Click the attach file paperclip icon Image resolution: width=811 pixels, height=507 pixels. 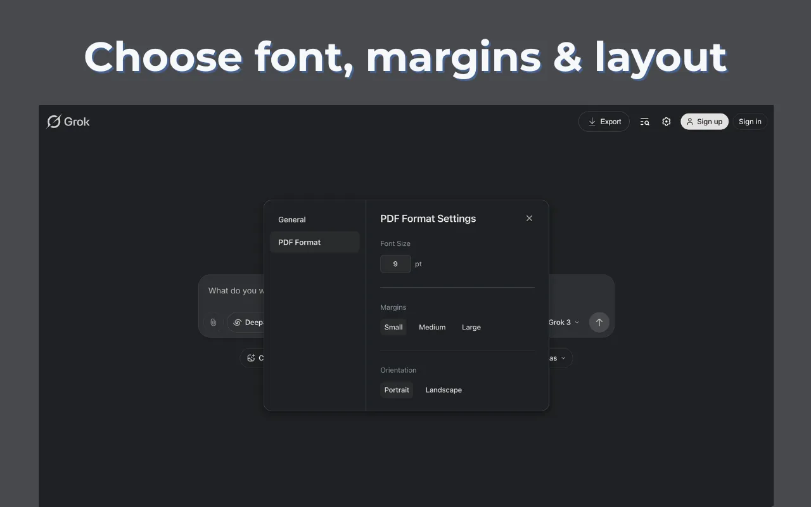click(x=214, y=322)
